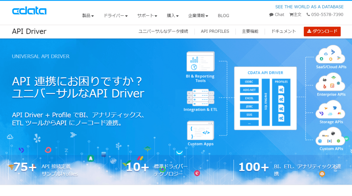
Task: Expand the 製品 dropdown menu
Action: 88,16
